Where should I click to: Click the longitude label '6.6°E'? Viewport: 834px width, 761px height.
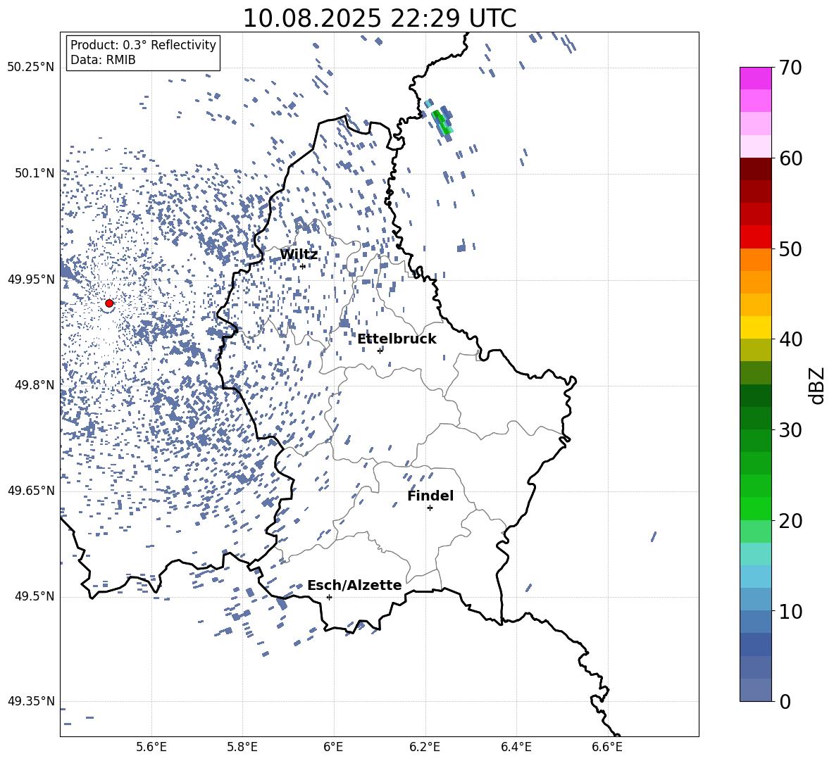coord(607,747)
